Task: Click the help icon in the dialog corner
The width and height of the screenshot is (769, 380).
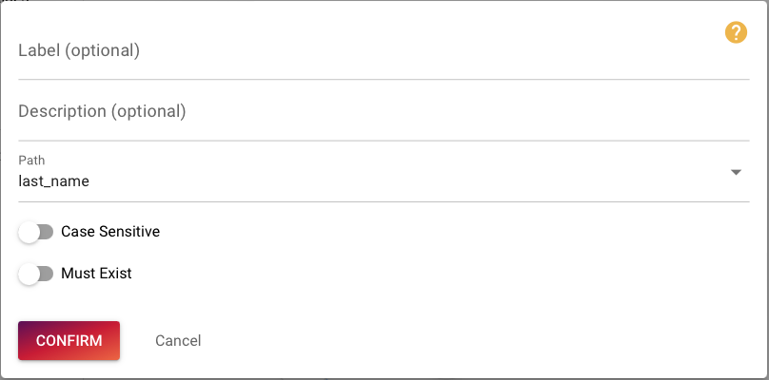Action: pos(736,33)
